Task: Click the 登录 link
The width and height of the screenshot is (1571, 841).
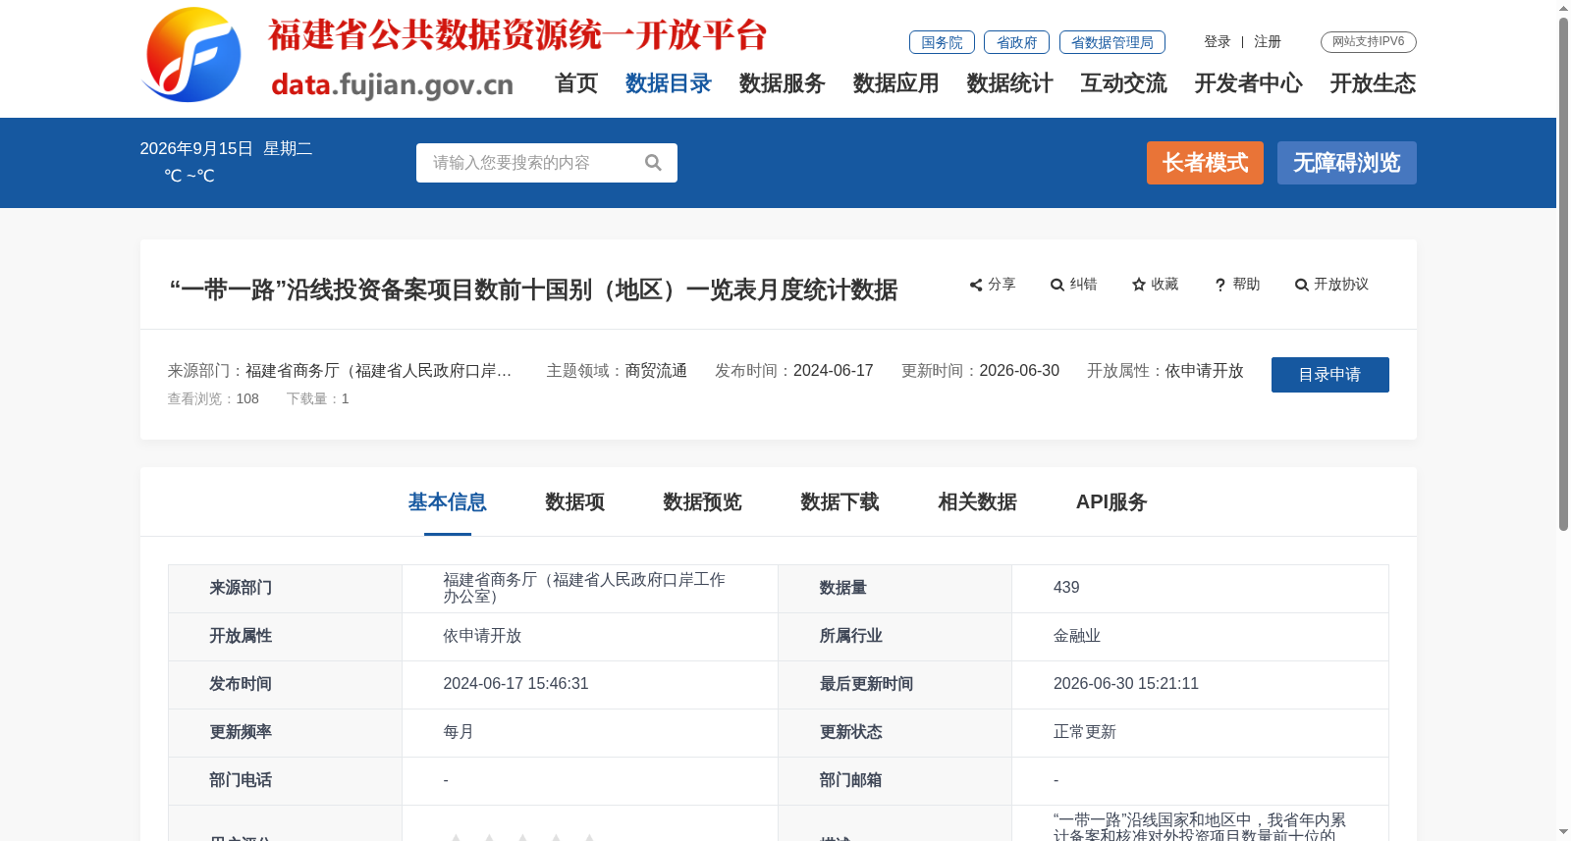Action: pyautogui.click(x=1218, y=42)
